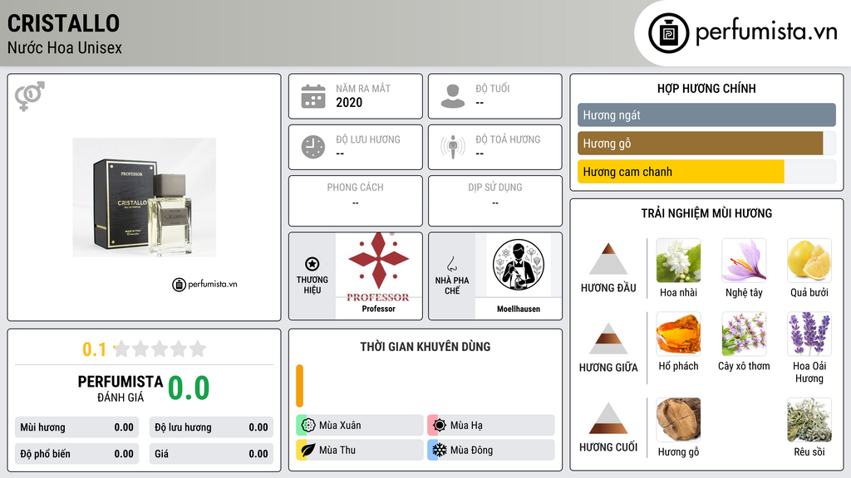Open the Rêu sồi note image
Screen dimensions: 851x478
[809, 420]
